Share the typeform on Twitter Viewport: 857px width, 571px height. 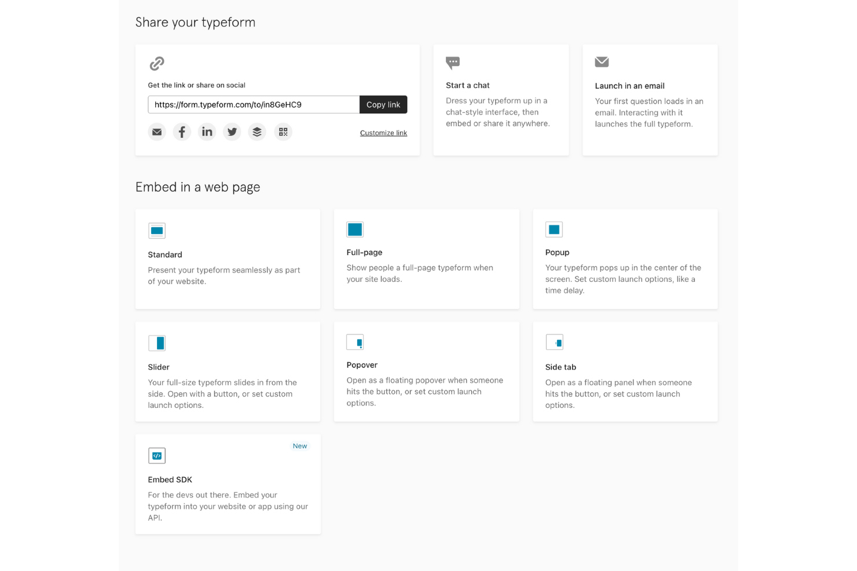tap(232, 131)
